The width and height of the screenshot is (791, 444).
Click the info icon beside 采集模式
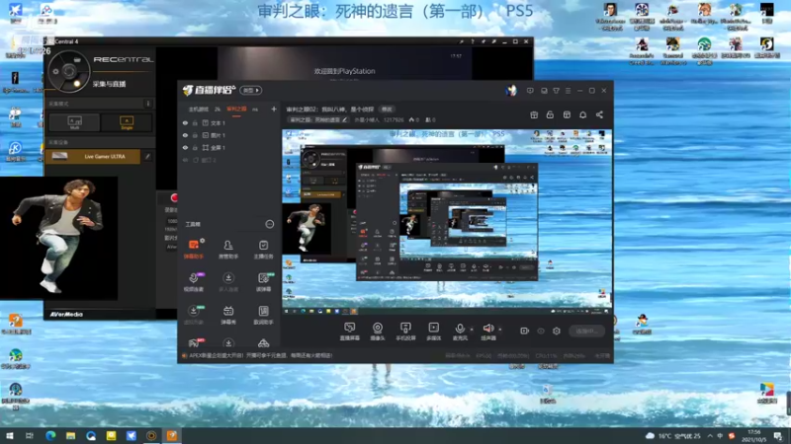[147, 104]
